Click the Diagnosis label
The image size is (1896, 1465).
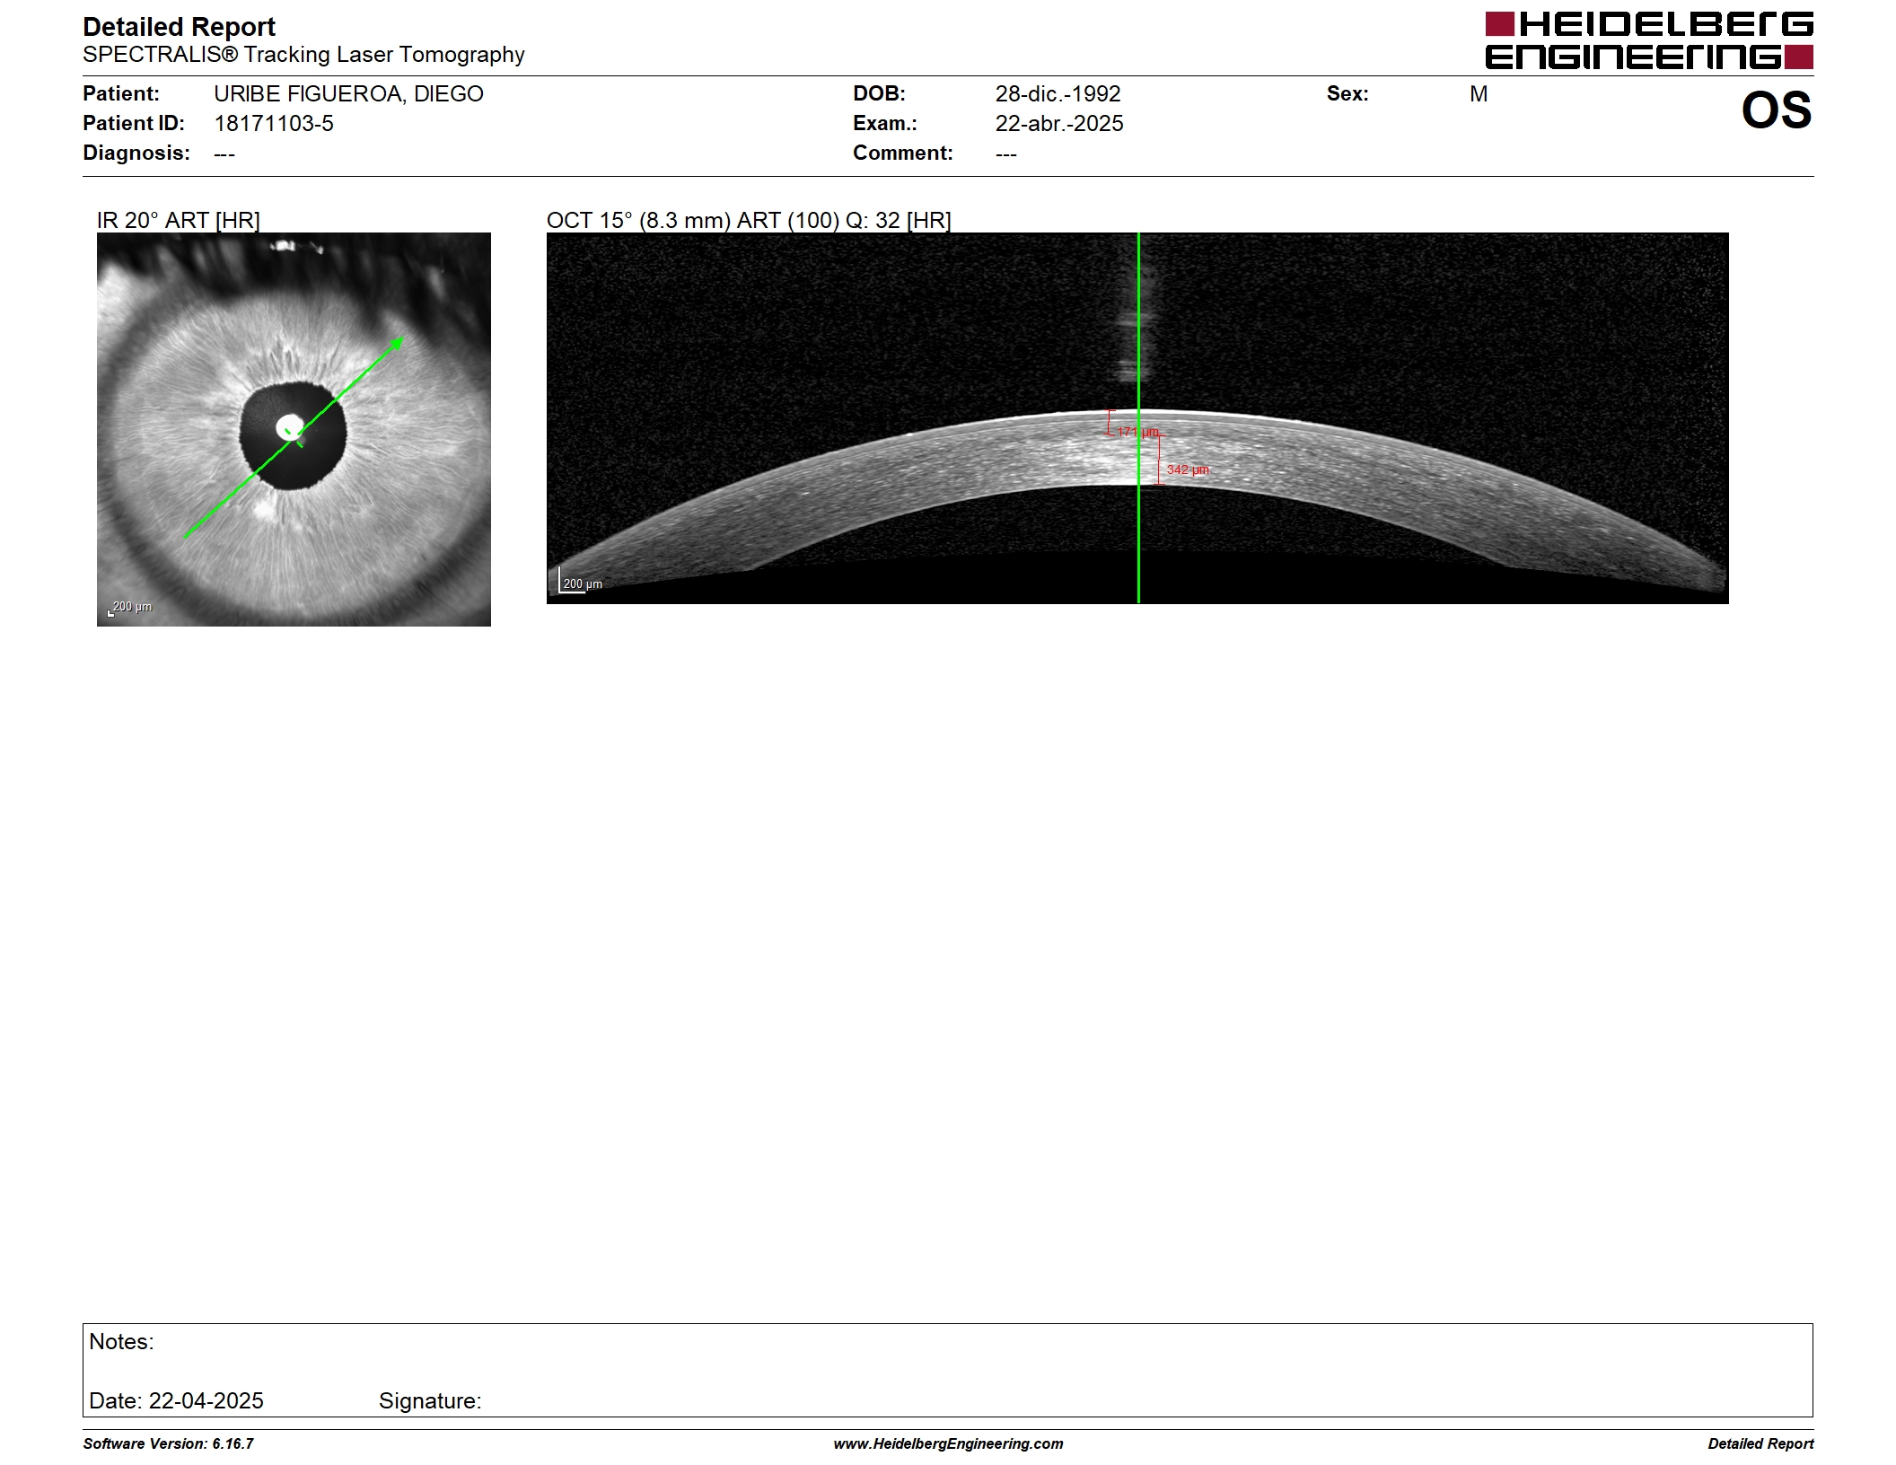click(x=136, y=154)
